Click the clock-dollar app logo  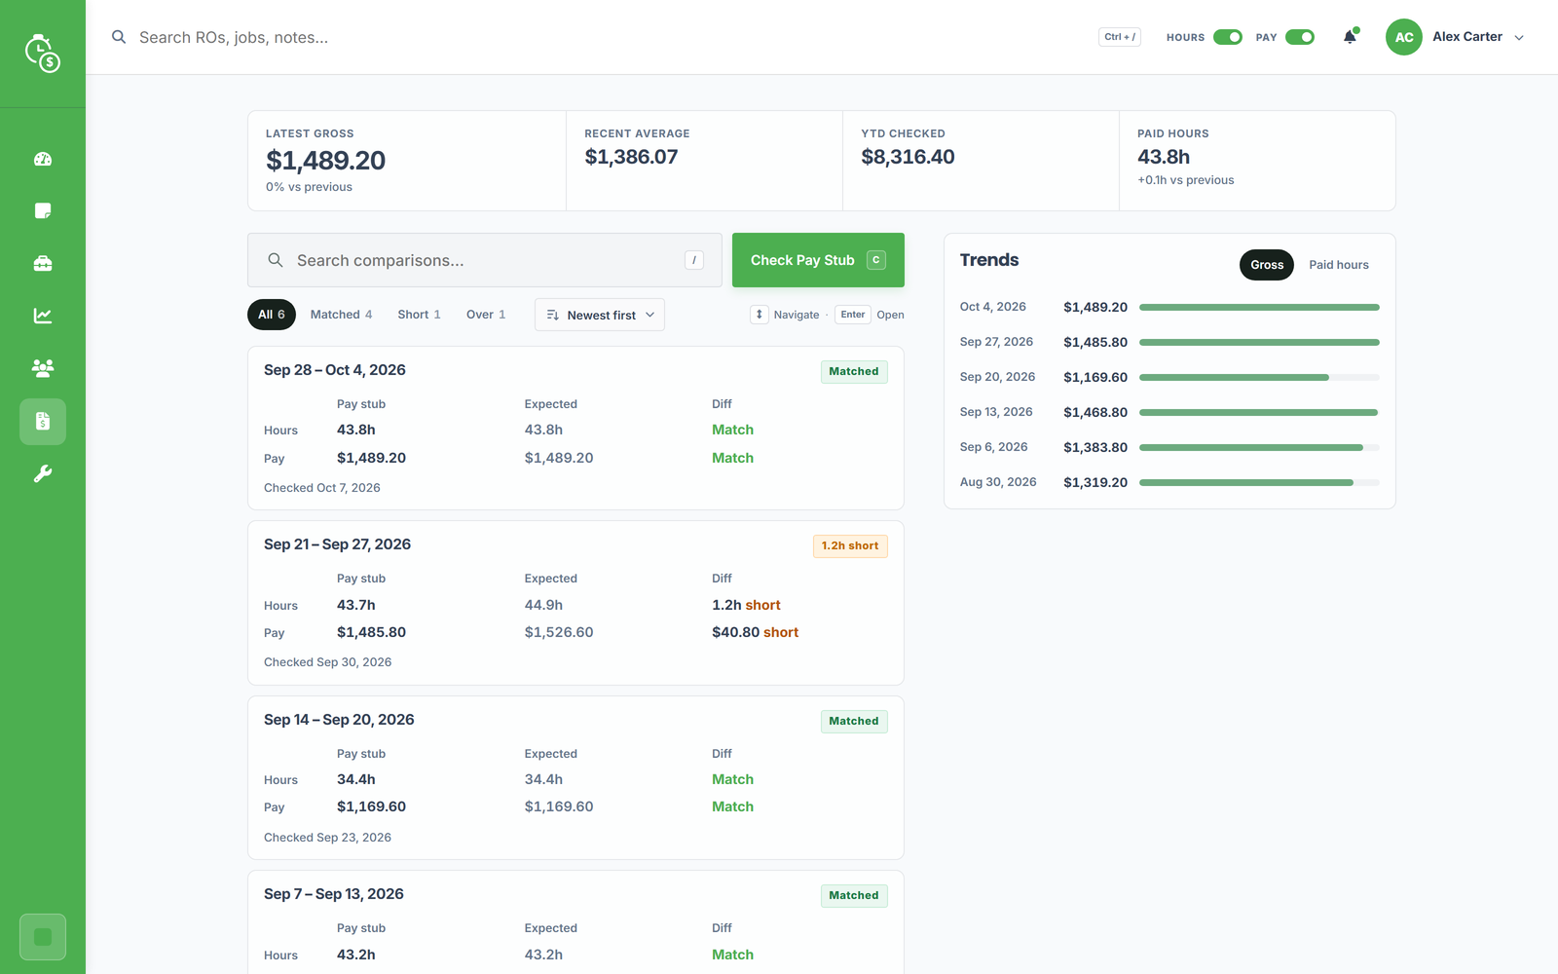(43, 54)
